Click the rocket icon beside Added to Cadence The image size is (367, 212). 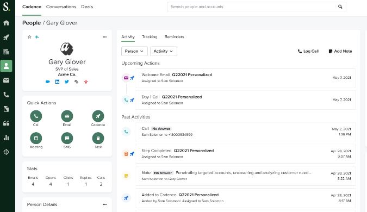pos(126,198)
